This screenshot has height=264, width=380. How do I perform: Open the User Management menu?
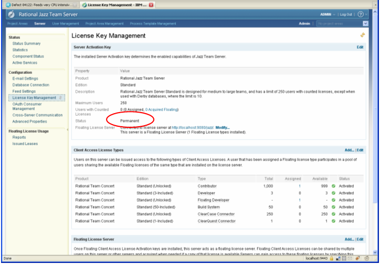[x=66, y=24]
